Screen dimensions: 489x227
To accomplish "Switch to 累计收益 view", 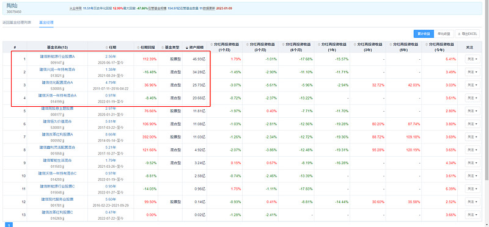I will [x=424, y=34].
